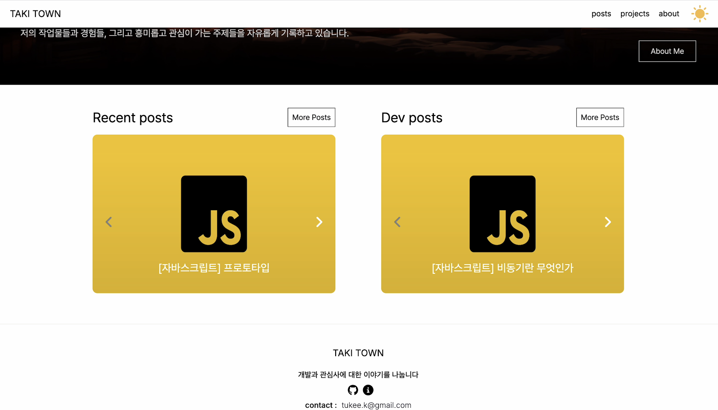Show previous slide in Dev posts carousel
This screenshot has width=718, height=410.
[397, 222]
